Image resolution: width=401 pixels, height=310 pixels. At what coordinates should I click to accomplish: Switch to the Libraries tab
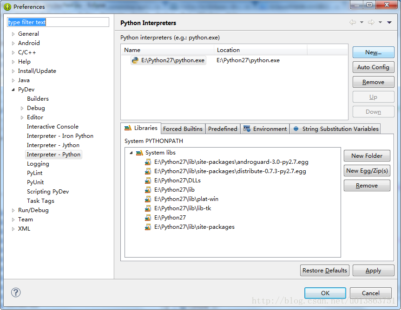click(141, 128)
